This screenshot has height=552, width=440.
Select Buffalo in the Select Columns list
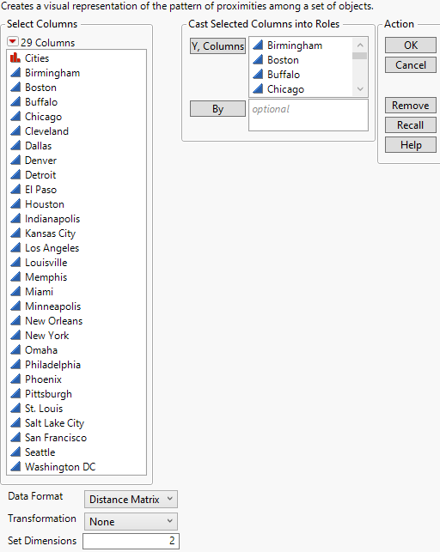tap(41, 102)
